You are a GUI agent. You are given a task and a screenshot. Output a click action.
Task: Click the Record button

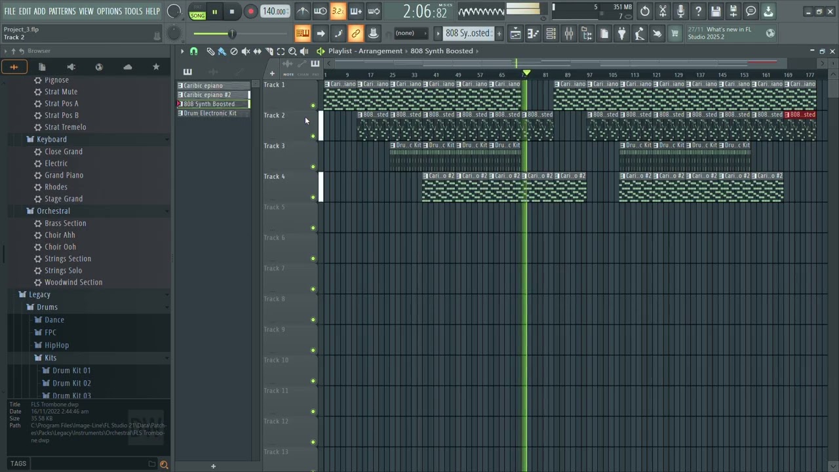[x=250, y=11]
